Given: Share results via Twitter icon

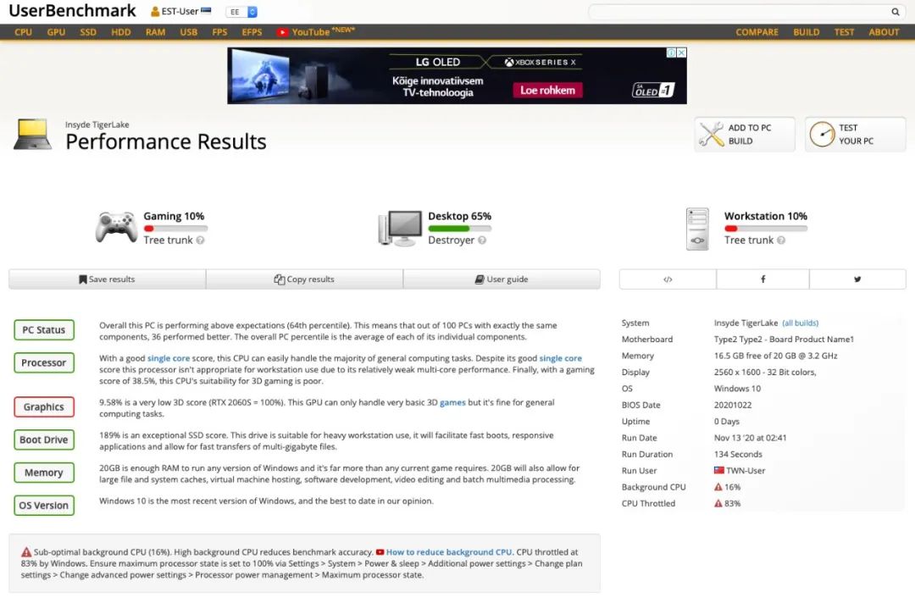Looking at the screenshot, I should click(x=857, y=279).
